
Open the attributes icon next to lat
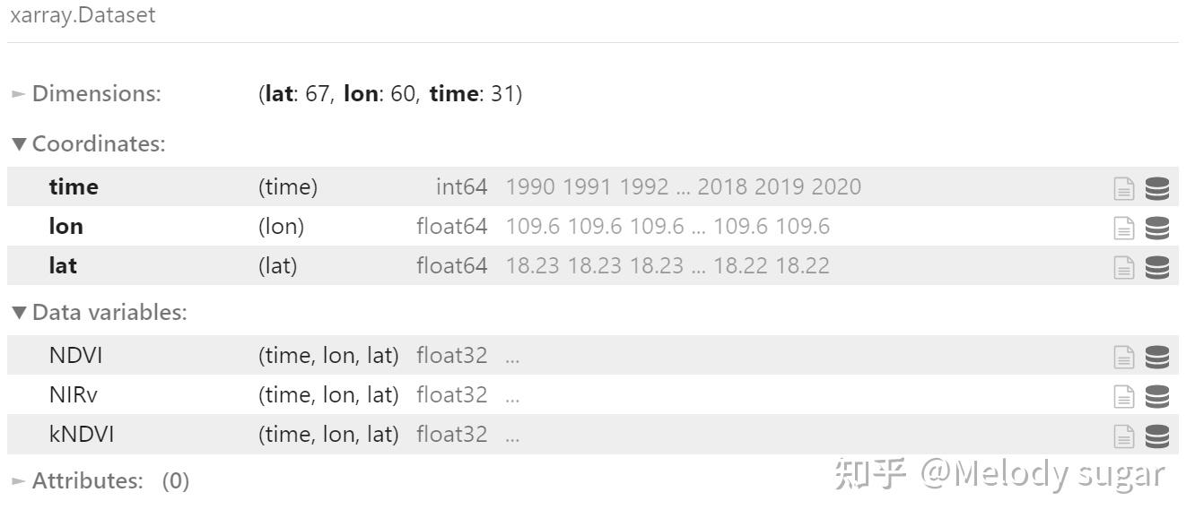click(x=1124, y=265)
